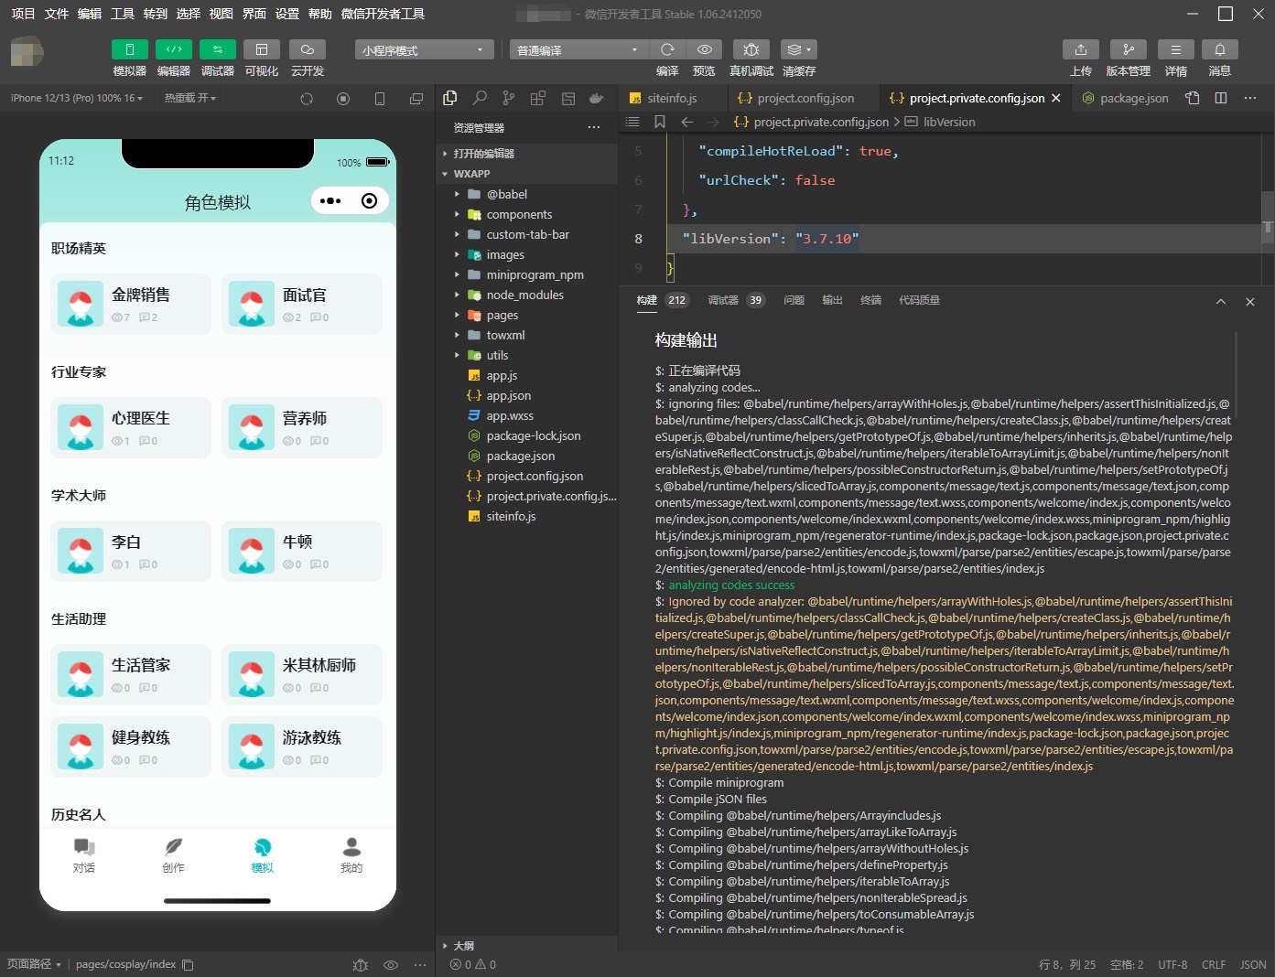Select the 金牌销售 role card
Screen dimensions: 1275x977
tap(131, 304)
